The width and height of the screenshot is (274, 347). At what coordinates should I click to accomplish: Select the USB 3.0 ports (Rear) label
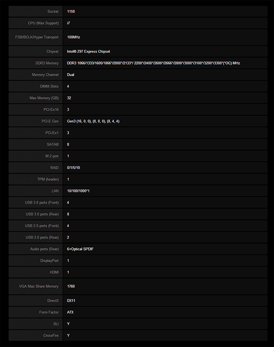[x=42, y=214]
